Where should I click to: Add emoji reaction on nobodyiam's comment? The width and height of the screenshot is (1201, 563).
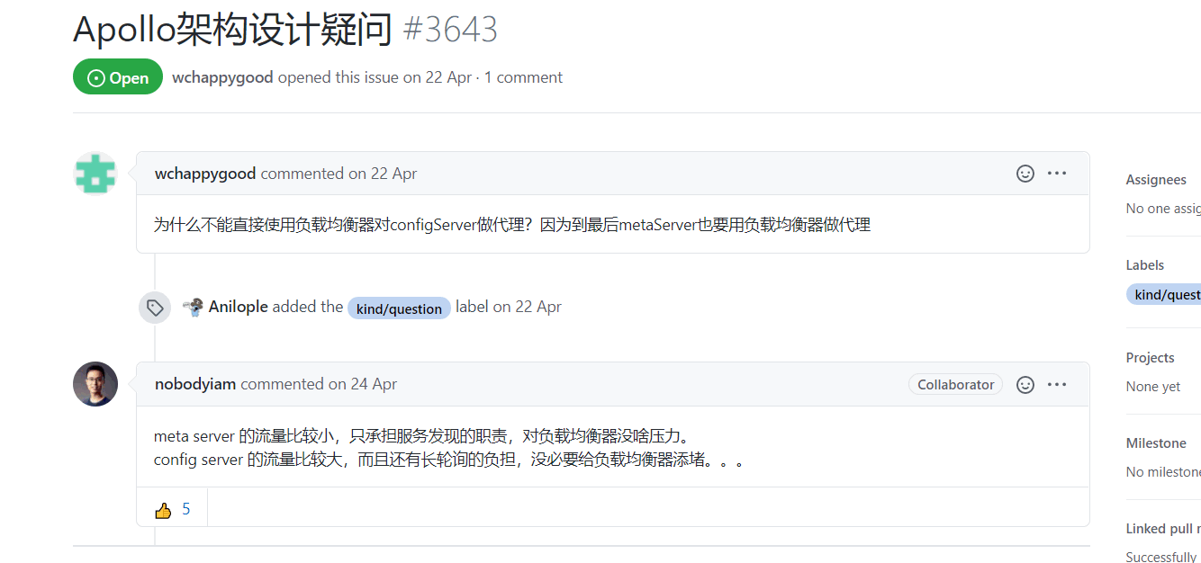1025,385
